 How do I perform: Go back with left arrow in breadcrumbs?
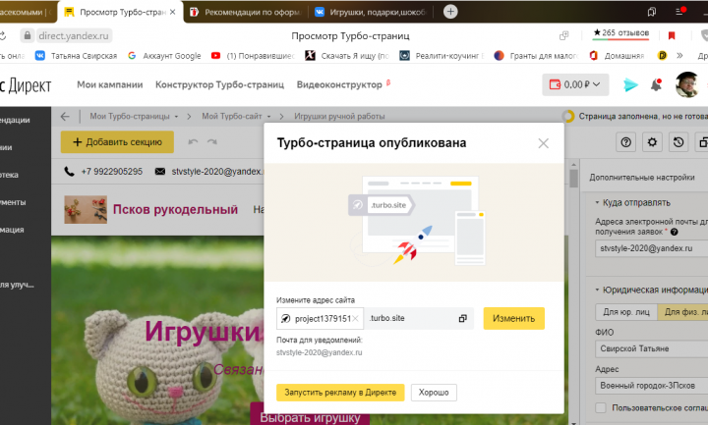(x=65, y=116)
